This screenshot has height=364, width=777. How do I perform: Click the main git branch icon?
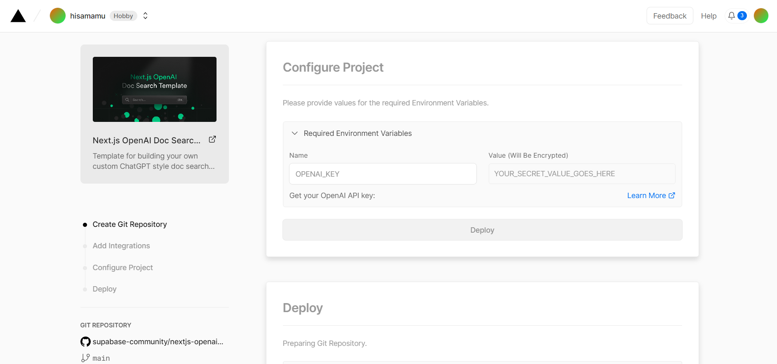coord(85,358)
